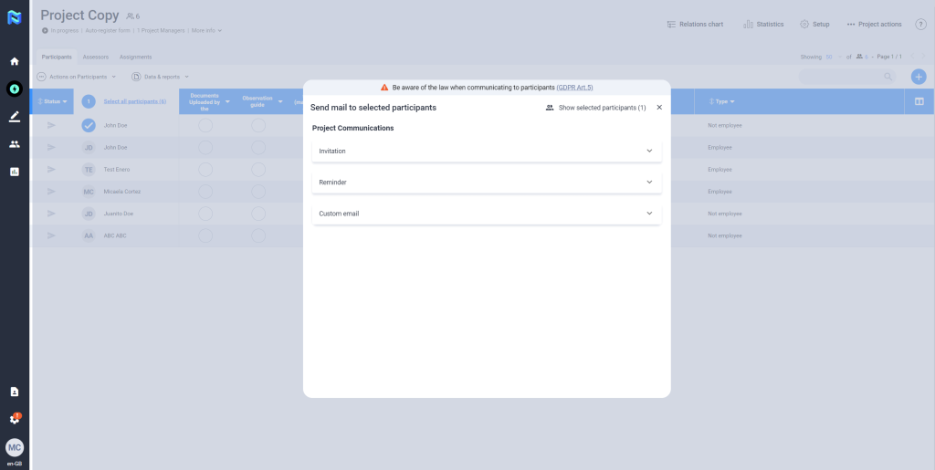The width and height of the screenshot is (935, 470).
Task: Switch to the Assessors tab
Action: pyautogui.click(x=95, y=57)
